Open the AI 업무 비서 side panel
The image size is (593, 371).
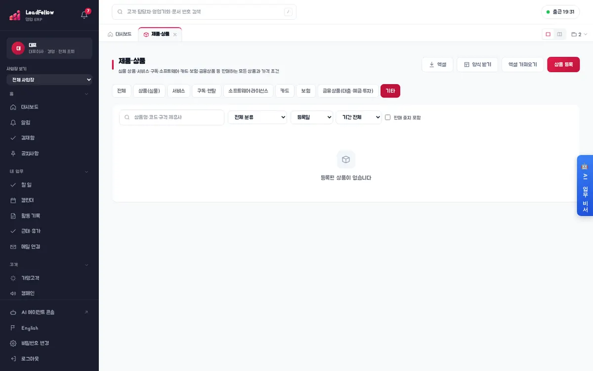(585, 185)
